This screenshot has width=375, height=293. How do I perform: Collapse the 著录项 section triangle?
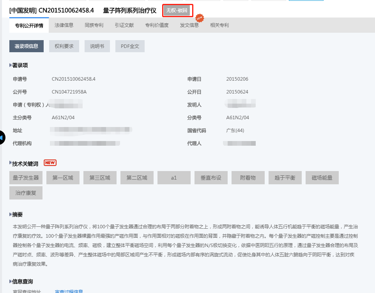[x=11, y=65]
